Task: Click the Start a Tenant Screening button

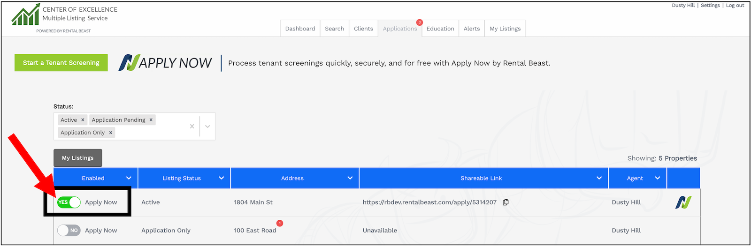Action: coord(61,63)
